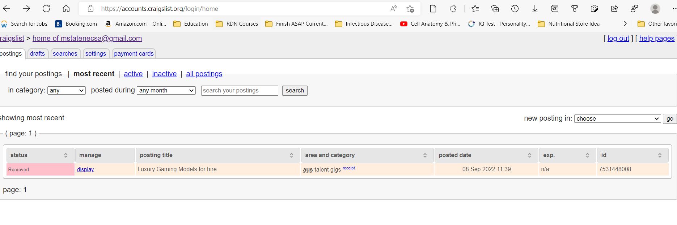Screen dimensions: 677x225
Task: Sort table by posting title column
Action: point(218,155)
